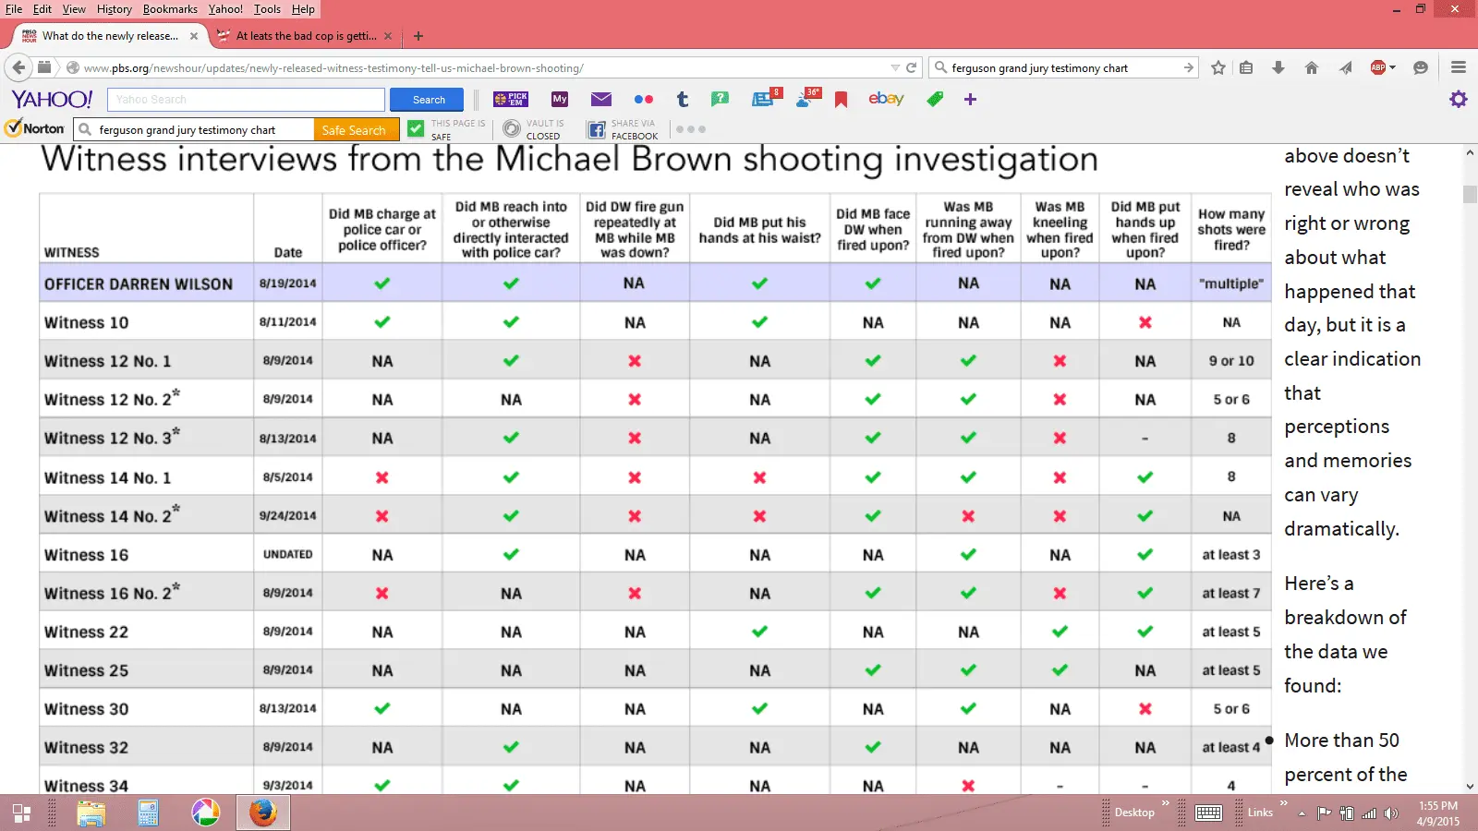Screen dimensions: 1478x831
Task: Click Norton page safe green checkmark indicator
Action: coord(417,129)
